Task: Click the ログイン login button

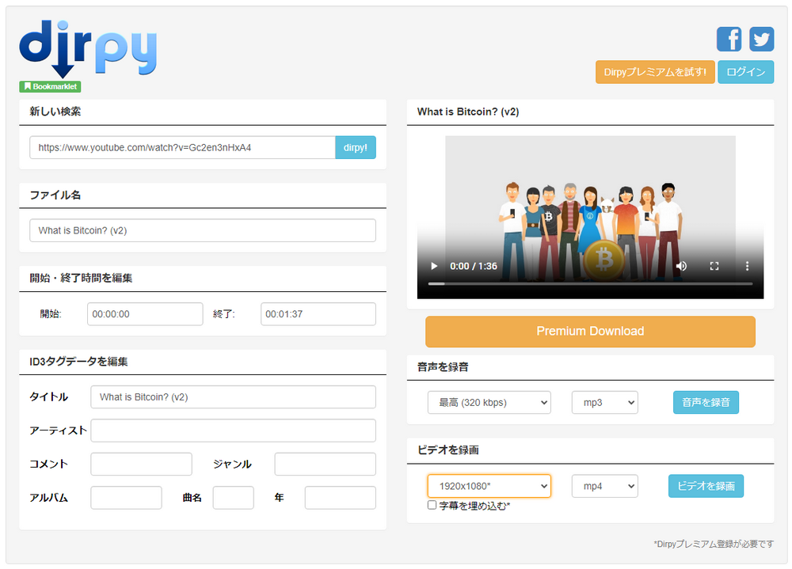Action: pos(745,72)
